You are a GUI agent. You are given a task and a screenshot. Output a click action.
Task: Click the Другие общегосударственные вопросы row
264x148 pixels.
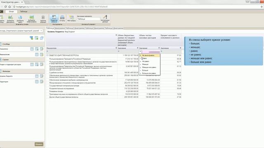[114, 97]
